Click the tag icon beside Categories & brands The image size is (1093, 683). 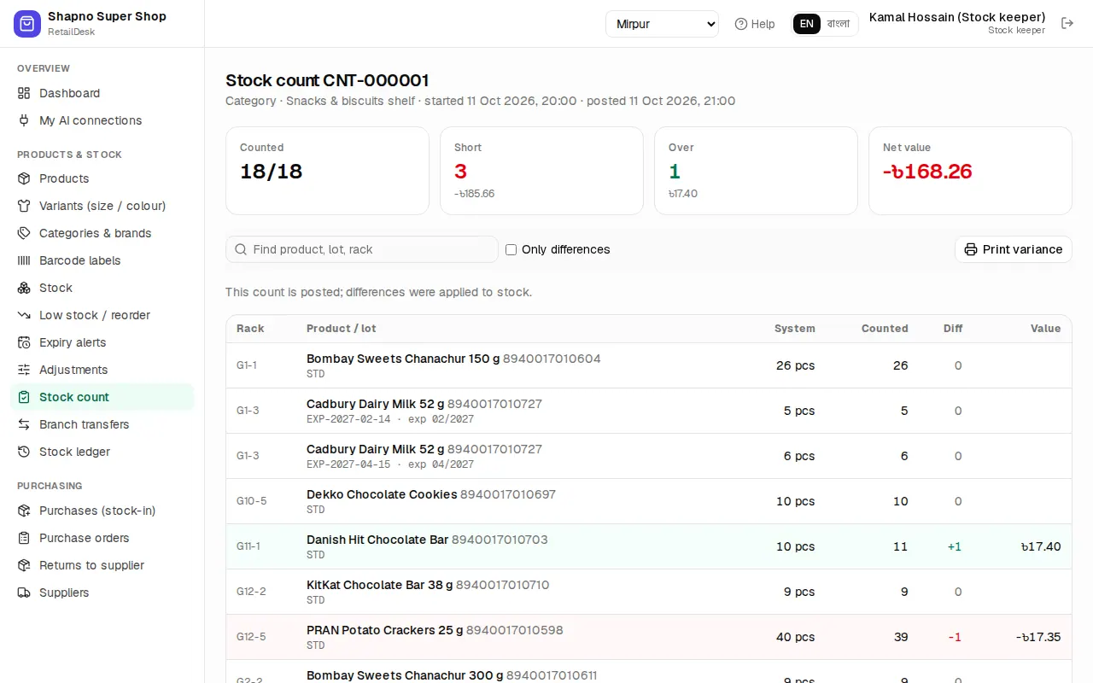[24, 233]
